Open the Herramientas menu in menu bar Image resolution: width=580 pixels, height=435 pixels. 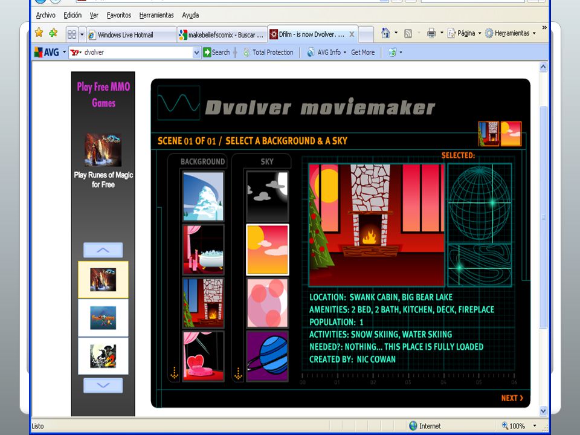click(156, 15)
